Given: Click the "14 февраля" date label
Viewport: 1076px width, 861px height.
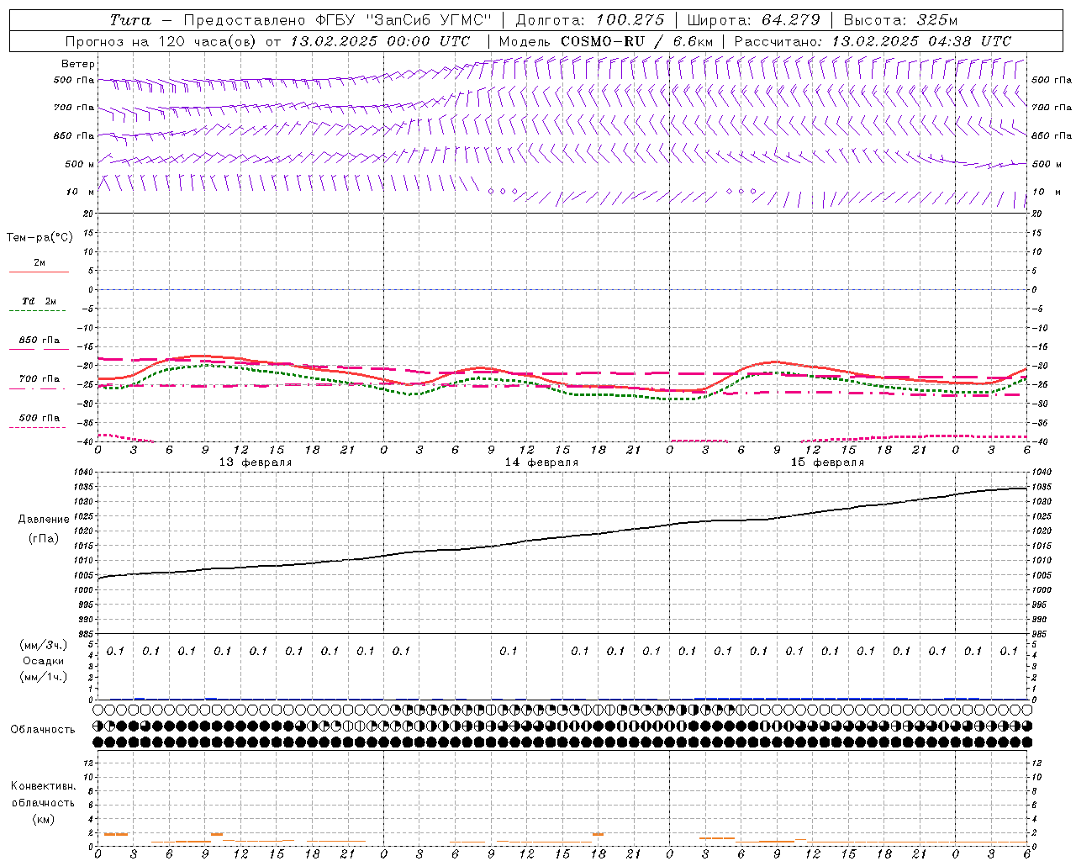Looking at the screenshot, I should click(x=541, y=462).
